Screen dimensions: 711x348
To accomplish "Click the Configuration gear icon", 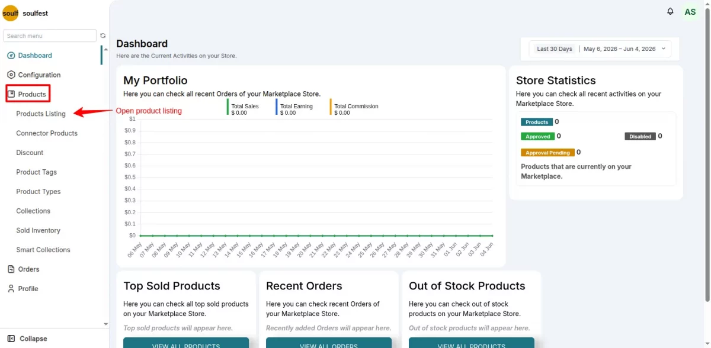I will tap(11, 75).
